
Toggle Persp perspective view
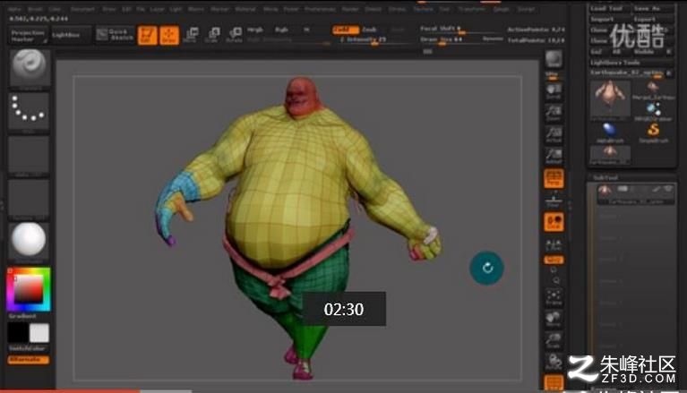pyautogui.click(x=554, y=178)
